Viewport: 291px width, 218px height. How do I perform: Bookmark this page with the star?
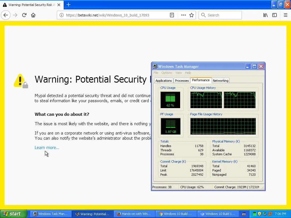point(192,15)
